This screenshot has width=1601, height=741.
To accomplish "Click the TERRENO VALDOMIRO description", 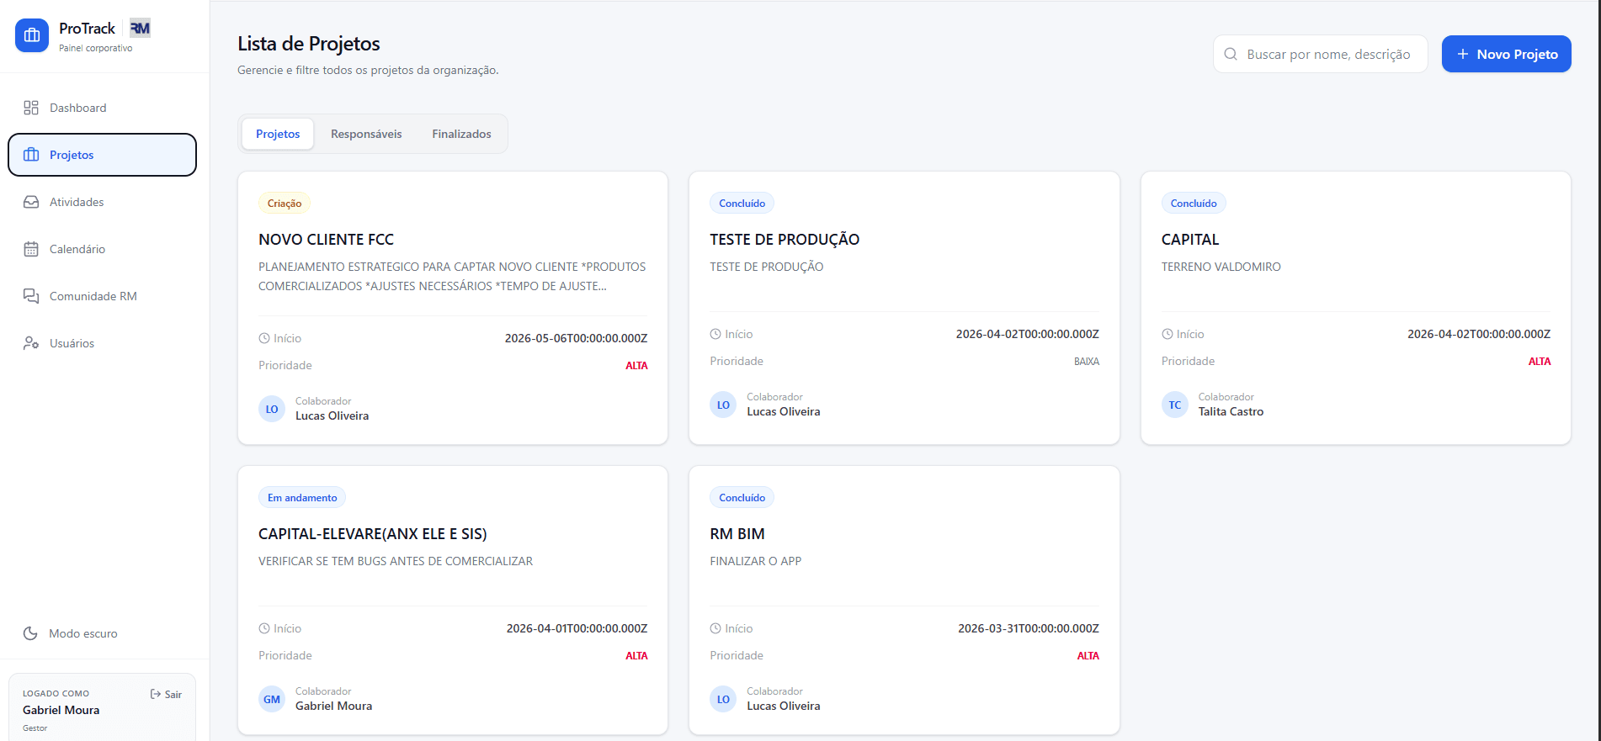I will [x=1221, y=267].
